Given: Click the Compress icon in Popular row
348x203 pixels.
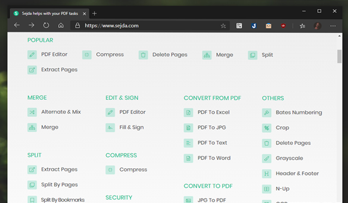Looking at the screenshot, I should (87, 55).
